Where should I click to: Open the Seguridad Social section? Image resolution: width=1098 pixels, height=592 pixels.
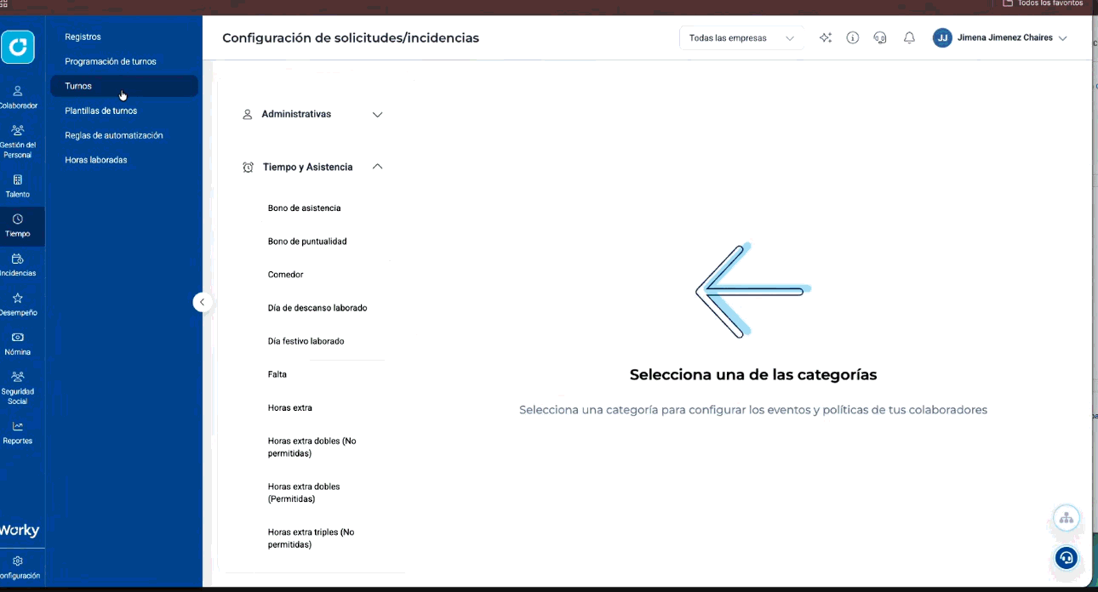[x=18, y=388]
